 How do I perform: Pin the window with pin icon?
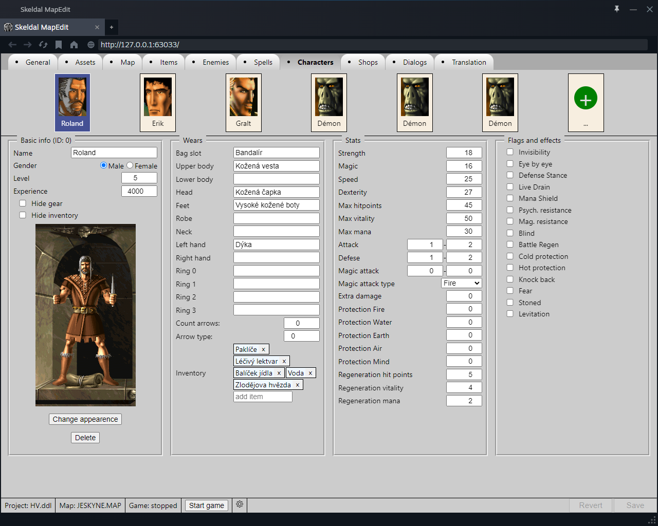[617, 9]
